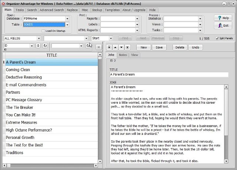Click into the JOKE text area
The height and width of the screenshot is (170, 237).
point(167,124)
